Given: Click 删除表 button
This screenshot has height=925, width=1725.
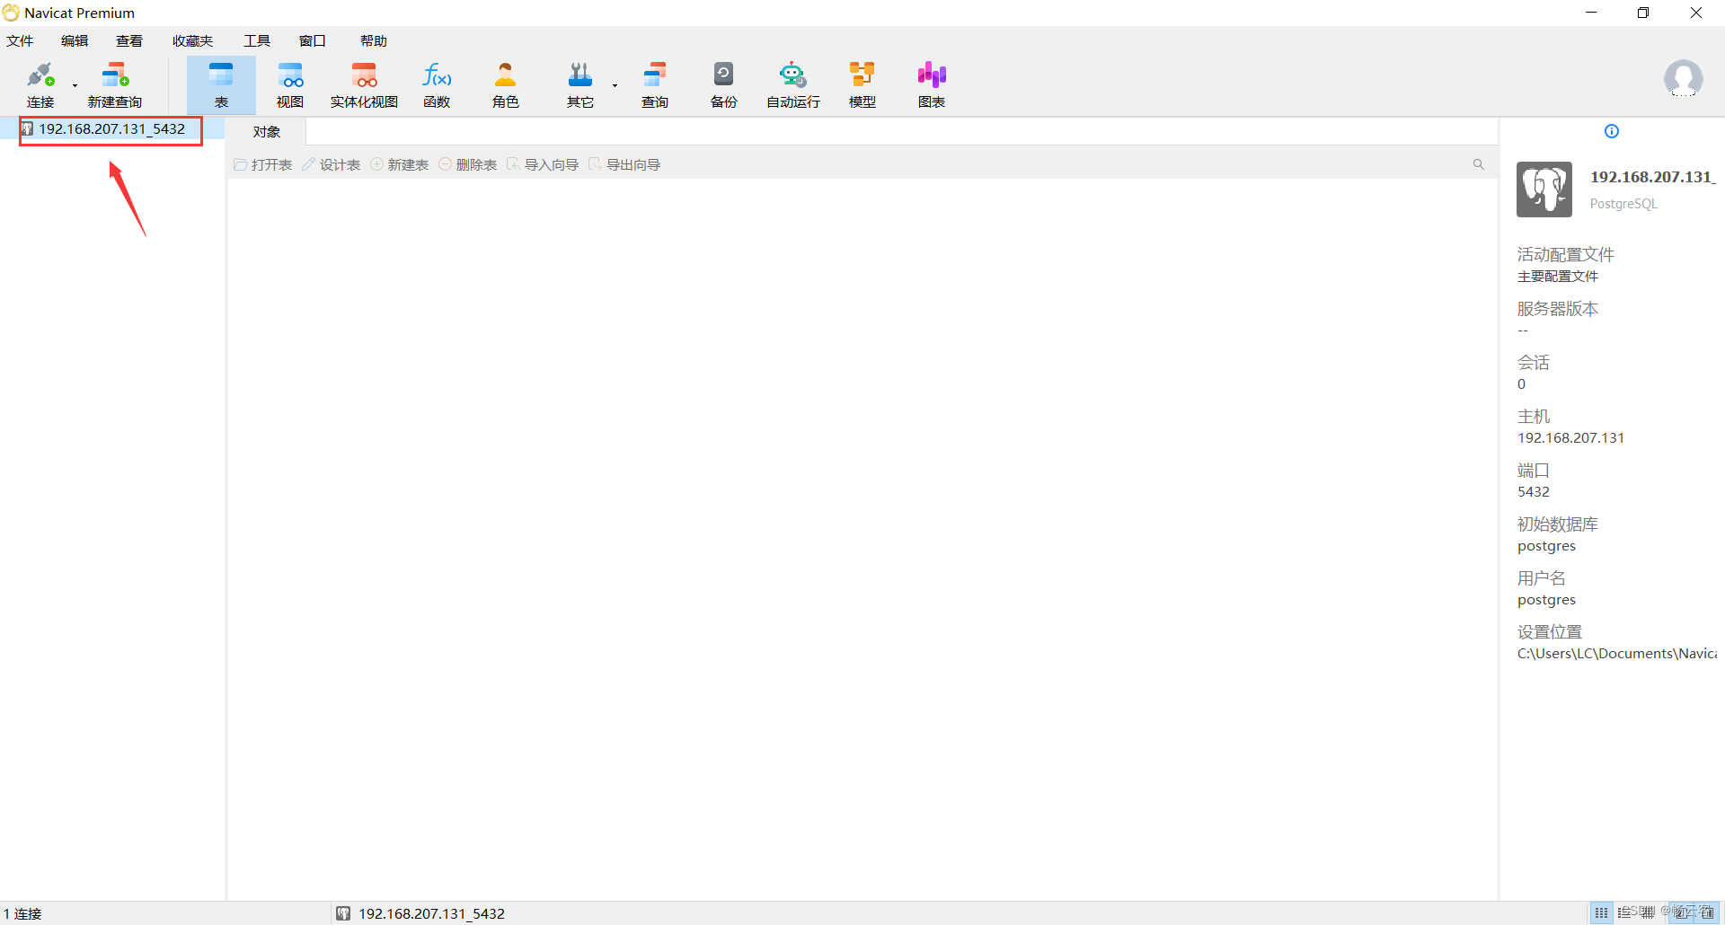Looking at the screenshot, I should tap(468, 165).
